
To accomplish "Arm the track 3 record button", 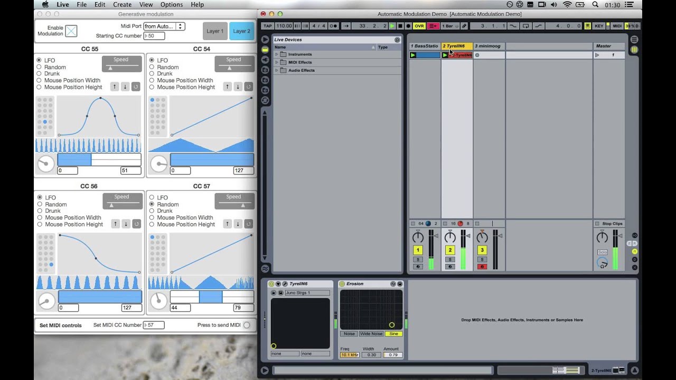I will coord(482,267).
